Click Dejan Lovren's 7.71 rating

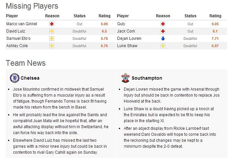click(x=215, y=39)
